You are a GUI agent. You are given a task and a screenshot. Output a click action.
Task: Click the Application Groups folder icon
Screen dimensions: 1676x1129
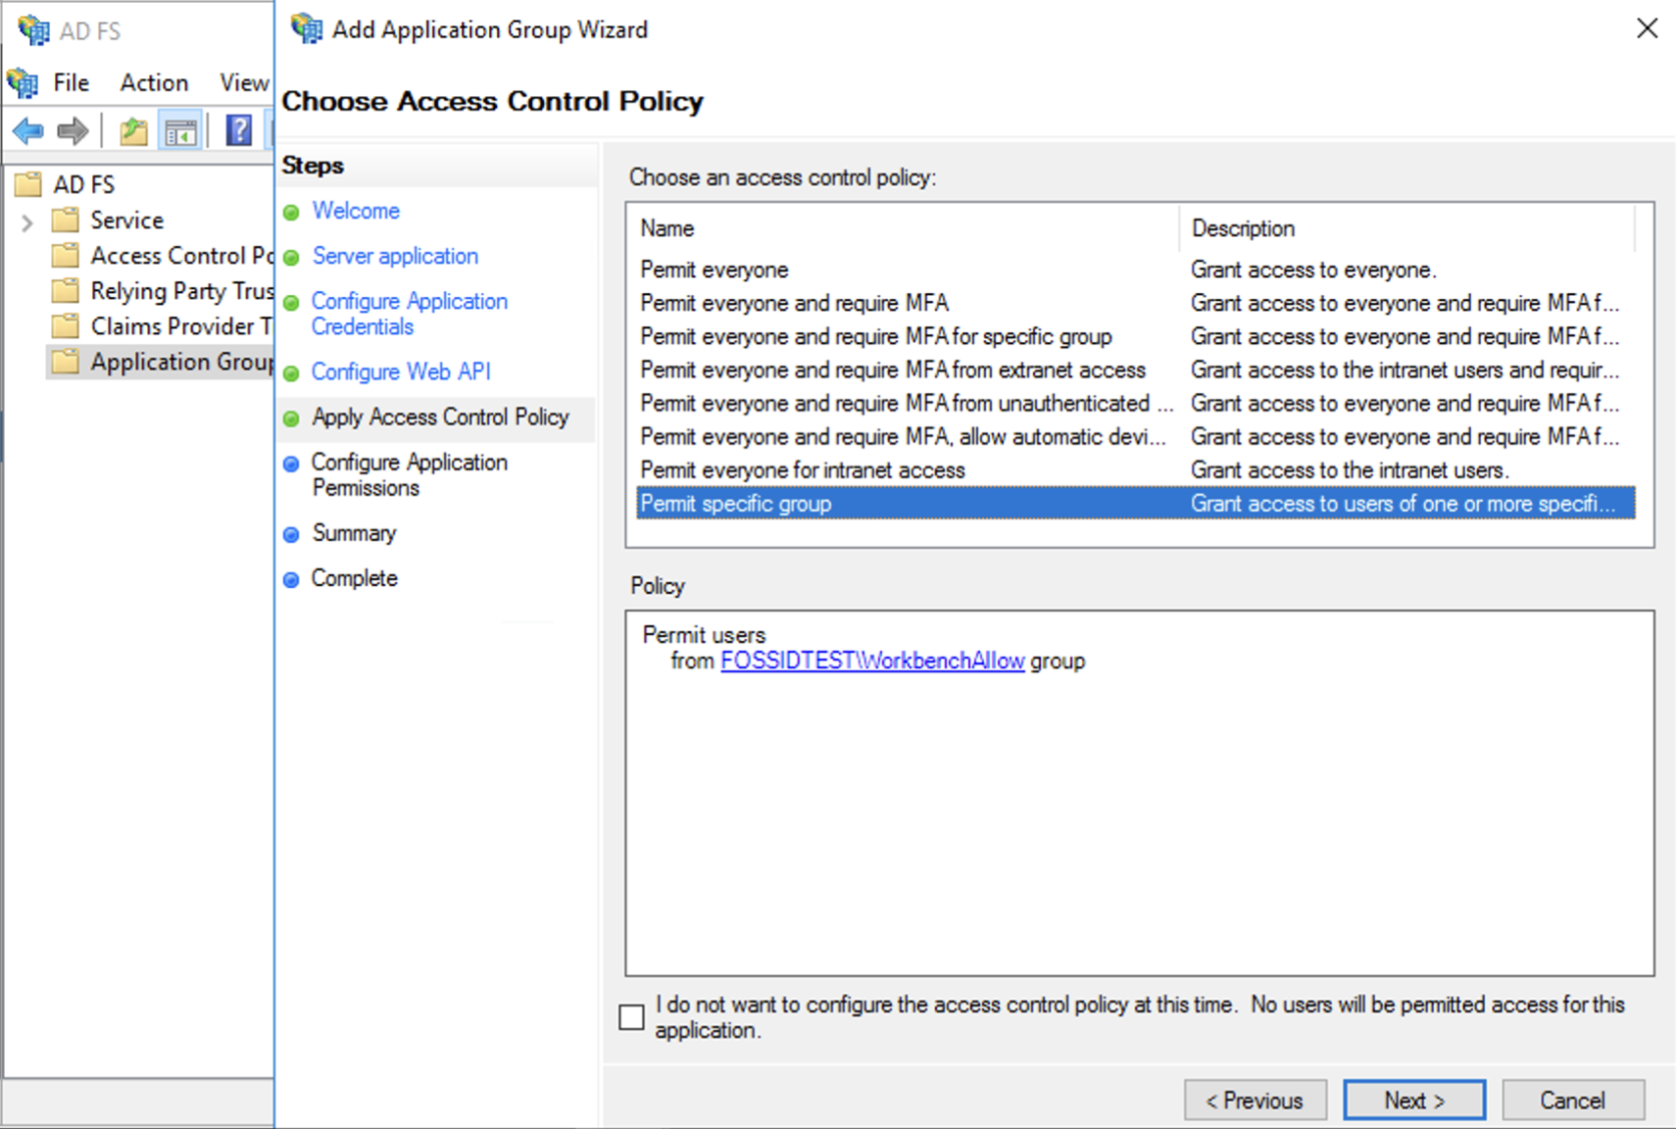[x=66, y=361]
